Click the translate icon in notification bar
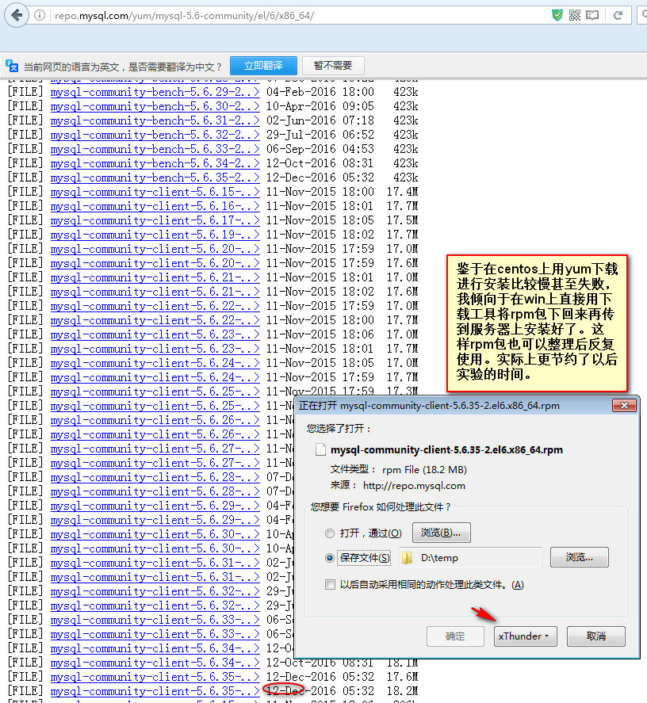The width and height of the screenshot is (647, 703). (x=12, y=66)
